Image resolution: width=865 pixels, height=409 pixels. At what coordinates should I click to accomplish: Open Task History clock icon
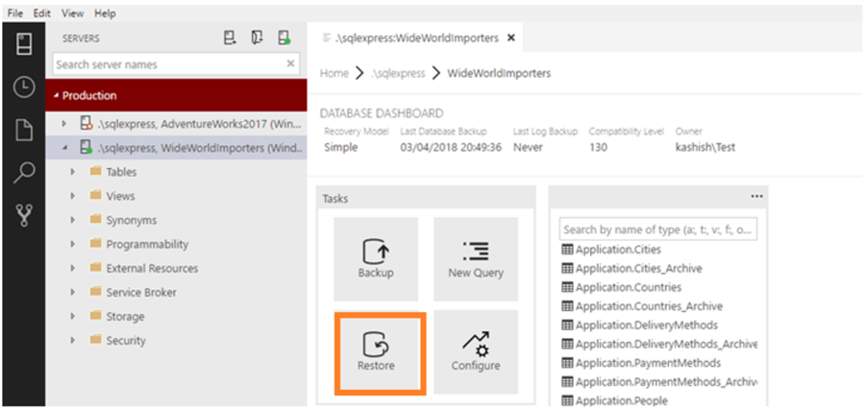pos(24,87)
